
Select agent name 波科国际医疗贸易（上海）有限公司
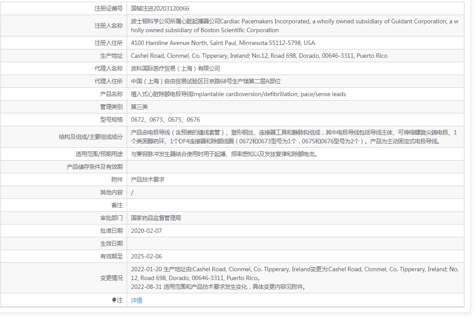175,68
